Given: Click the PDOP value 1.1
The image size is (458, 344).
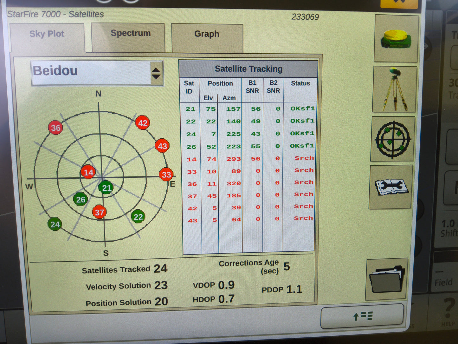Looking at the screenshot, I should pos(294,289).
